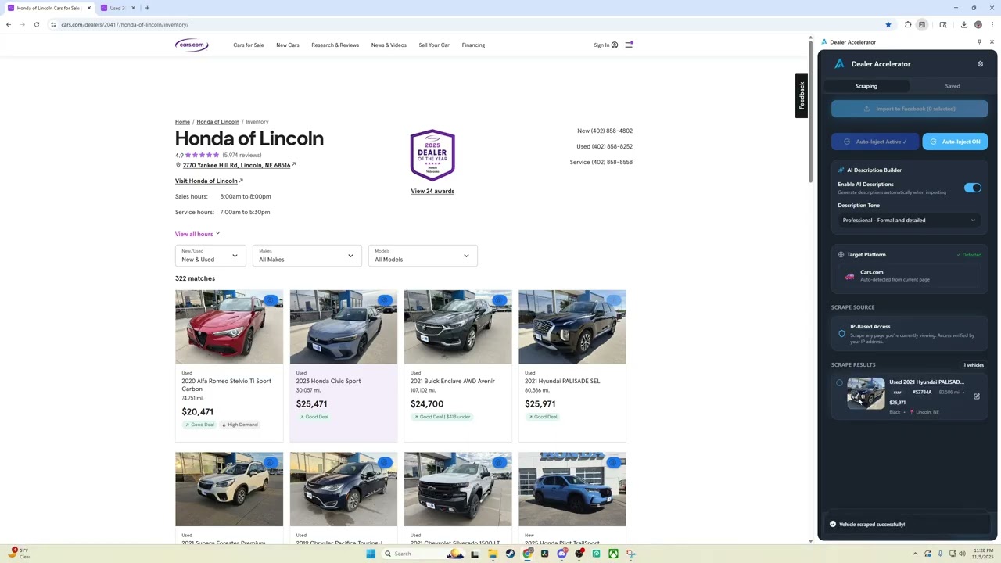Click the cars.com logo

click(x=192, y=45)
